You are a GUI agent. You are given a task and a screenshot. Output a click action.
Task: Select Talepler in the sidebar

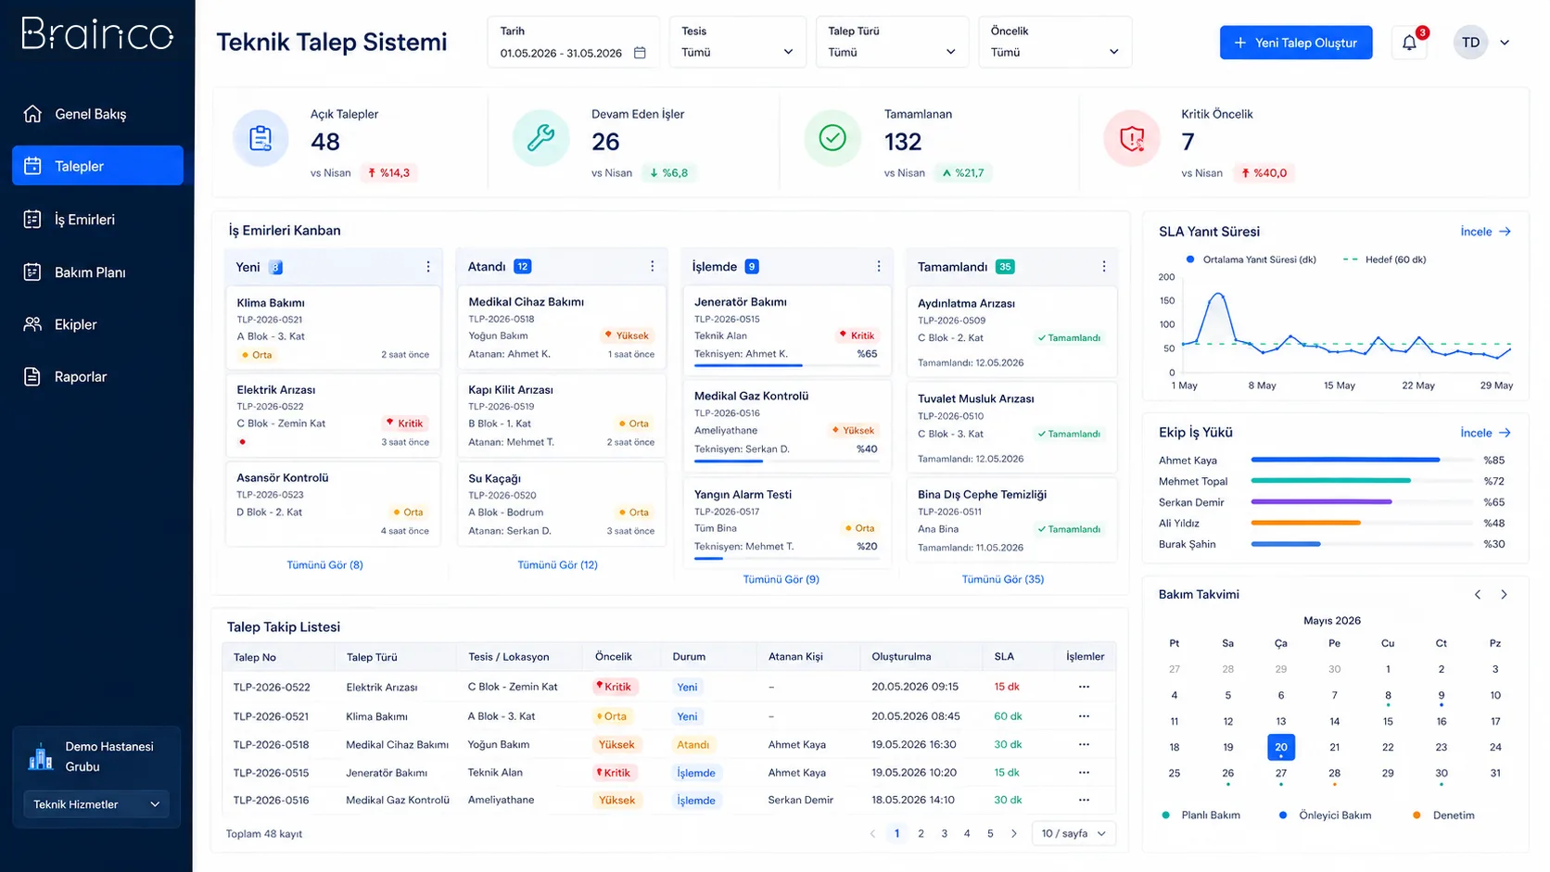[x=97, y=166]
